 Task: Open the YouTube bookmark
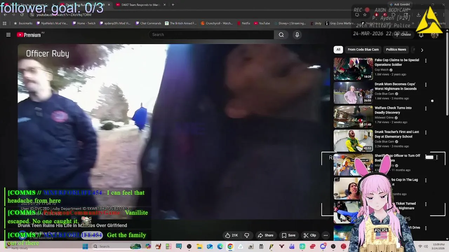coord(262,23)
